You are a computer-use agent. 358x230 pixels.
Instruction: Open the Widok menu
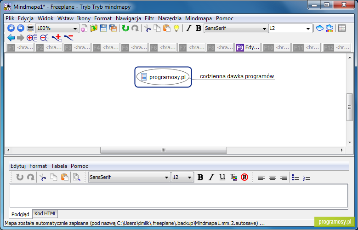tap(45, 18)
